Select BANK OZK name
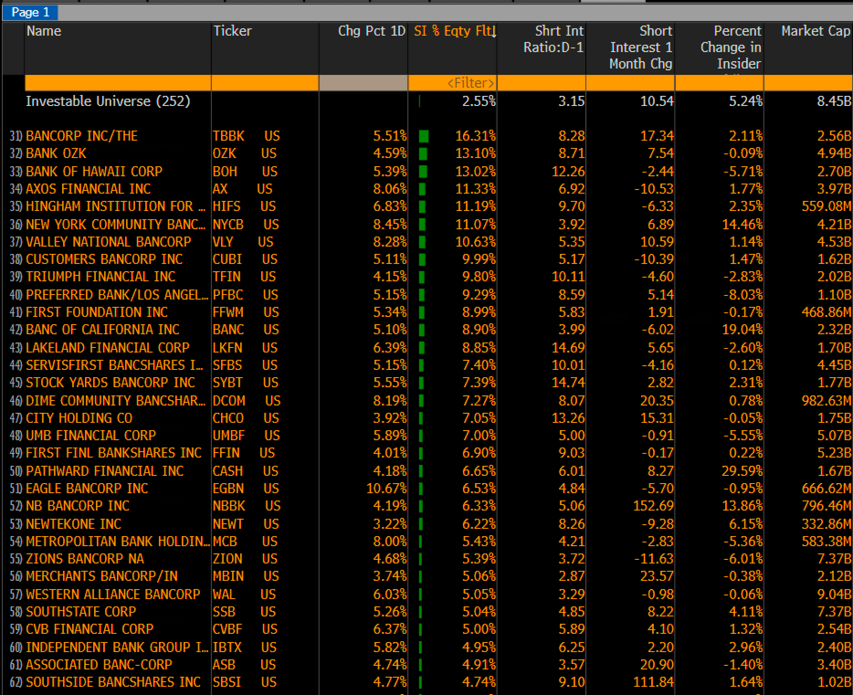 pyautogui.click(x=56, y=153)
